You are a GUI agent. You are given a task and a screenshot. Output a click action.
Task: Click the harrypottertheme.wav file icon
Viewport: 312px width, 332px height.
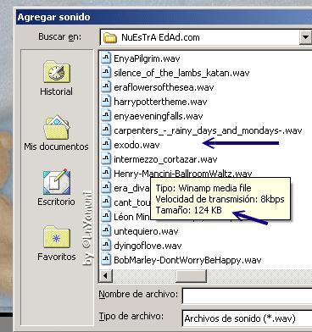106,101
